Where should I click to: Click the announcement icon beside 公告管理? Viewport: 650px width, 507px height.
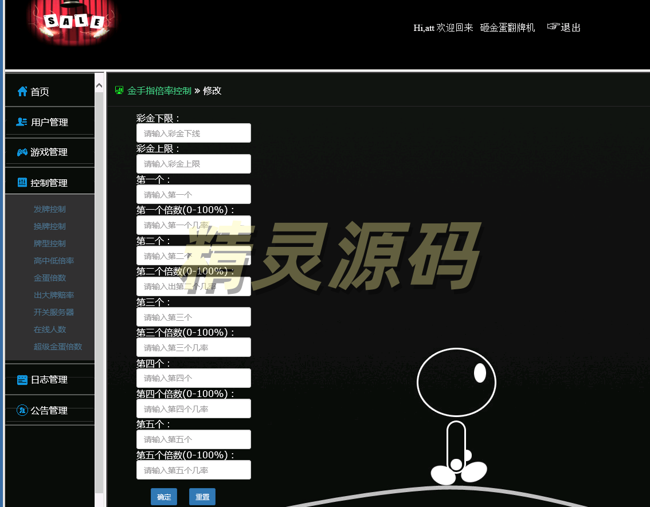click(x=22, y=410)
